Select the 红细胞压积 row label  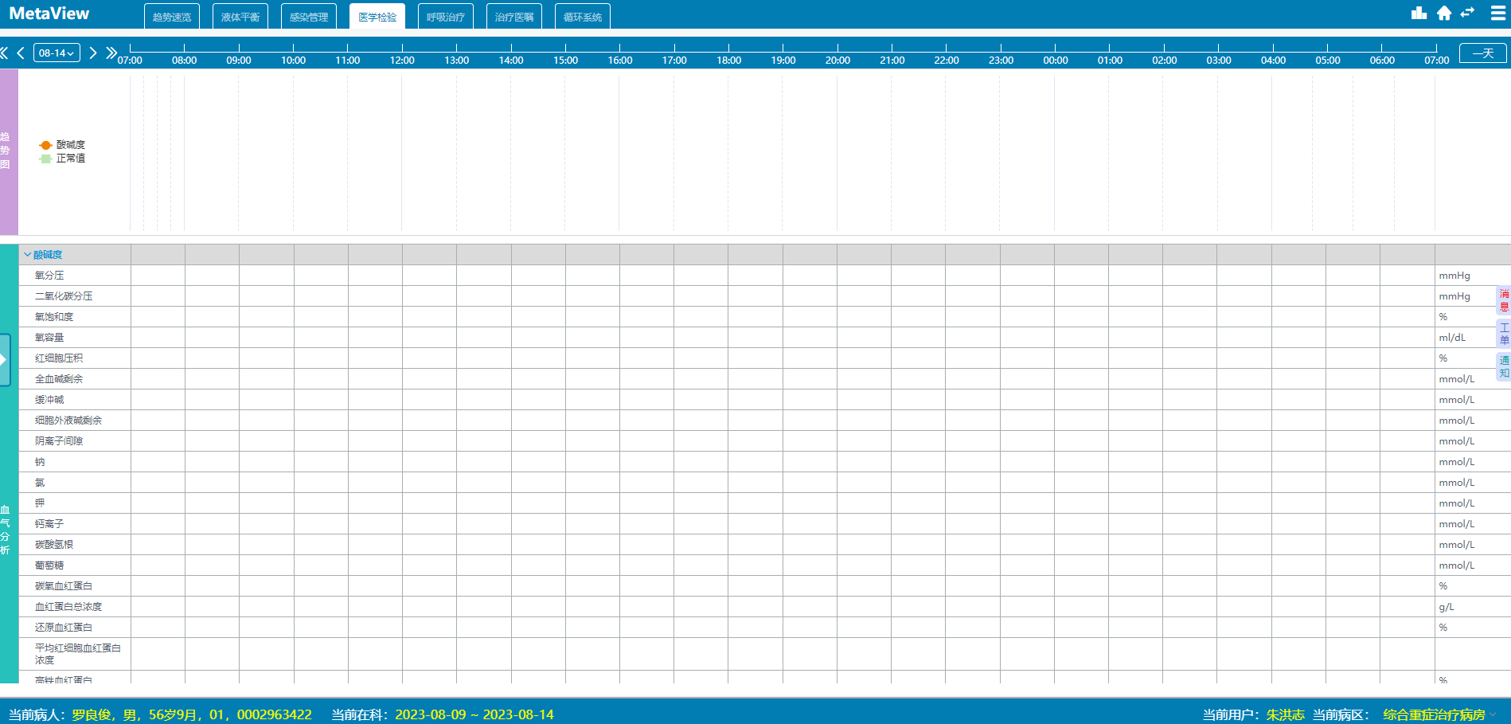(x=59, y=358)
